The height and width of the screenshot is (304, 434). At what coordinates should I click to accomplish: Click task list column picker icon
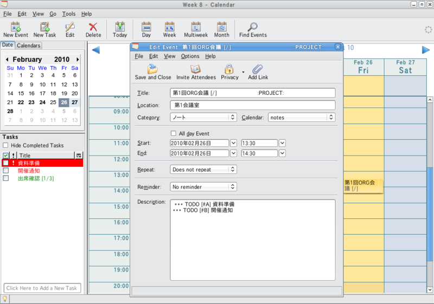point(79,156)
